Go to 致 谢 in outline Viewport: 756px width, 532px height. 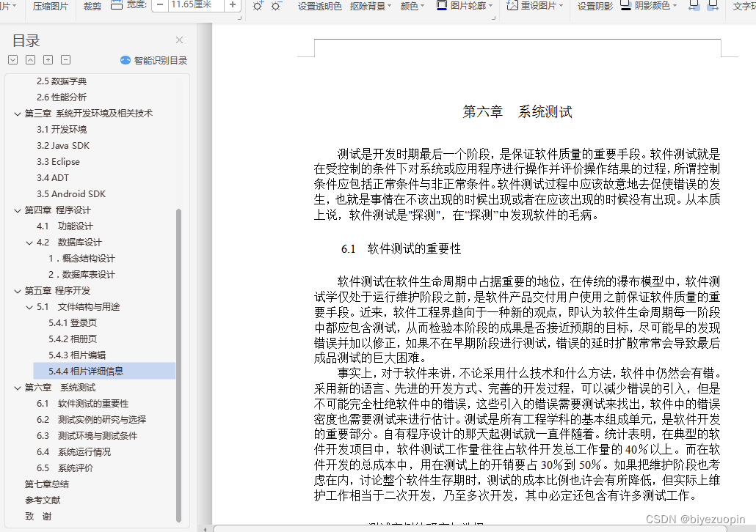pyautogui.click(x=38, y=517)
